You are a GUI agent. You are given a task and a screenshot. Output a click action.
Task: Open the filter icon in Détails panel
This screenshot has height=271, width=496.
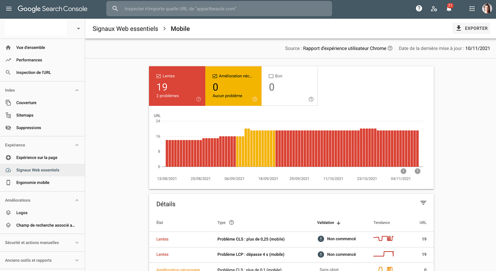[x=423, y=203]
